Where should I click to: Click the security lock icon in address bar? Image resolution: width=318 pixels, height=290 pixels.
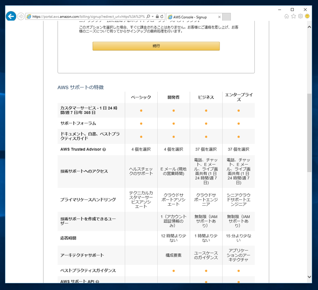(157, 16)
